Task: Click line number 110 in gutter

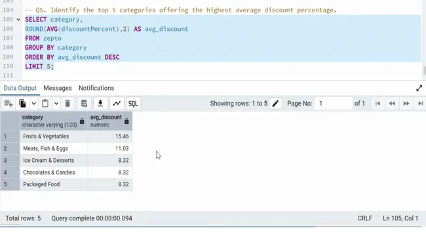Action: coord(8,66)
